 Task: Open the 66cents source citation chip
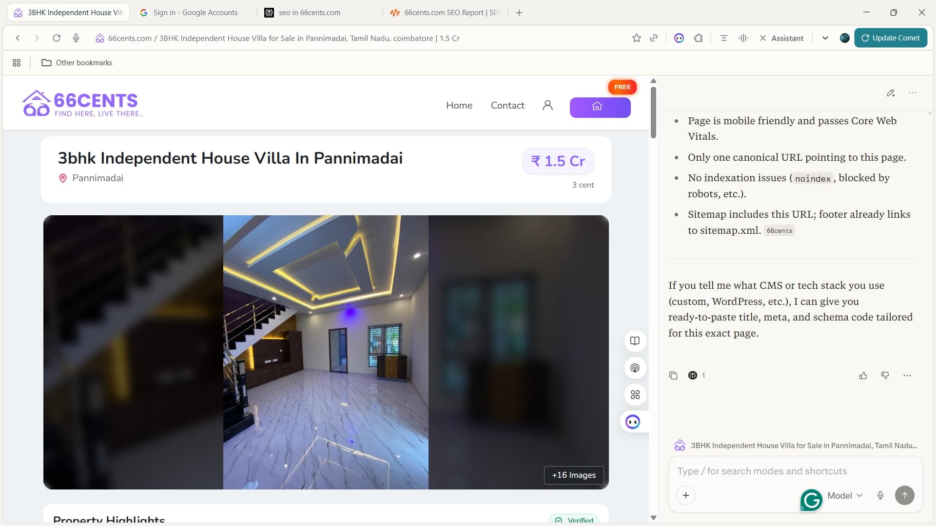point(779,231)
